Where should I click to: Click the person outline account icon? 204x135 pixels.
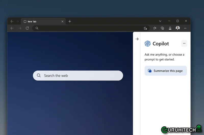click(x=170, y=28)
